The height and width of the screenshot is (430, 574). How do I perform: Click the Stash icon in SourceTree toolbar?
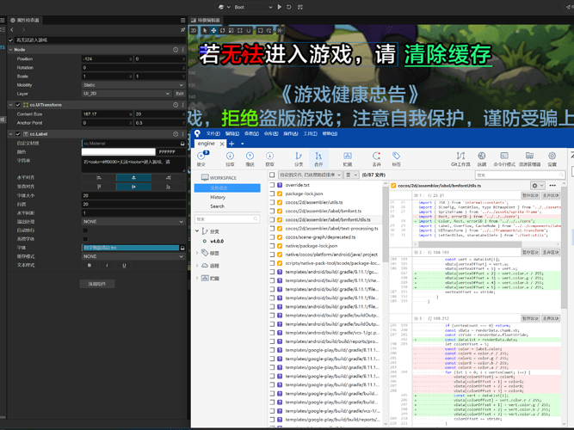pyautogui.click(x=348, y=156)
